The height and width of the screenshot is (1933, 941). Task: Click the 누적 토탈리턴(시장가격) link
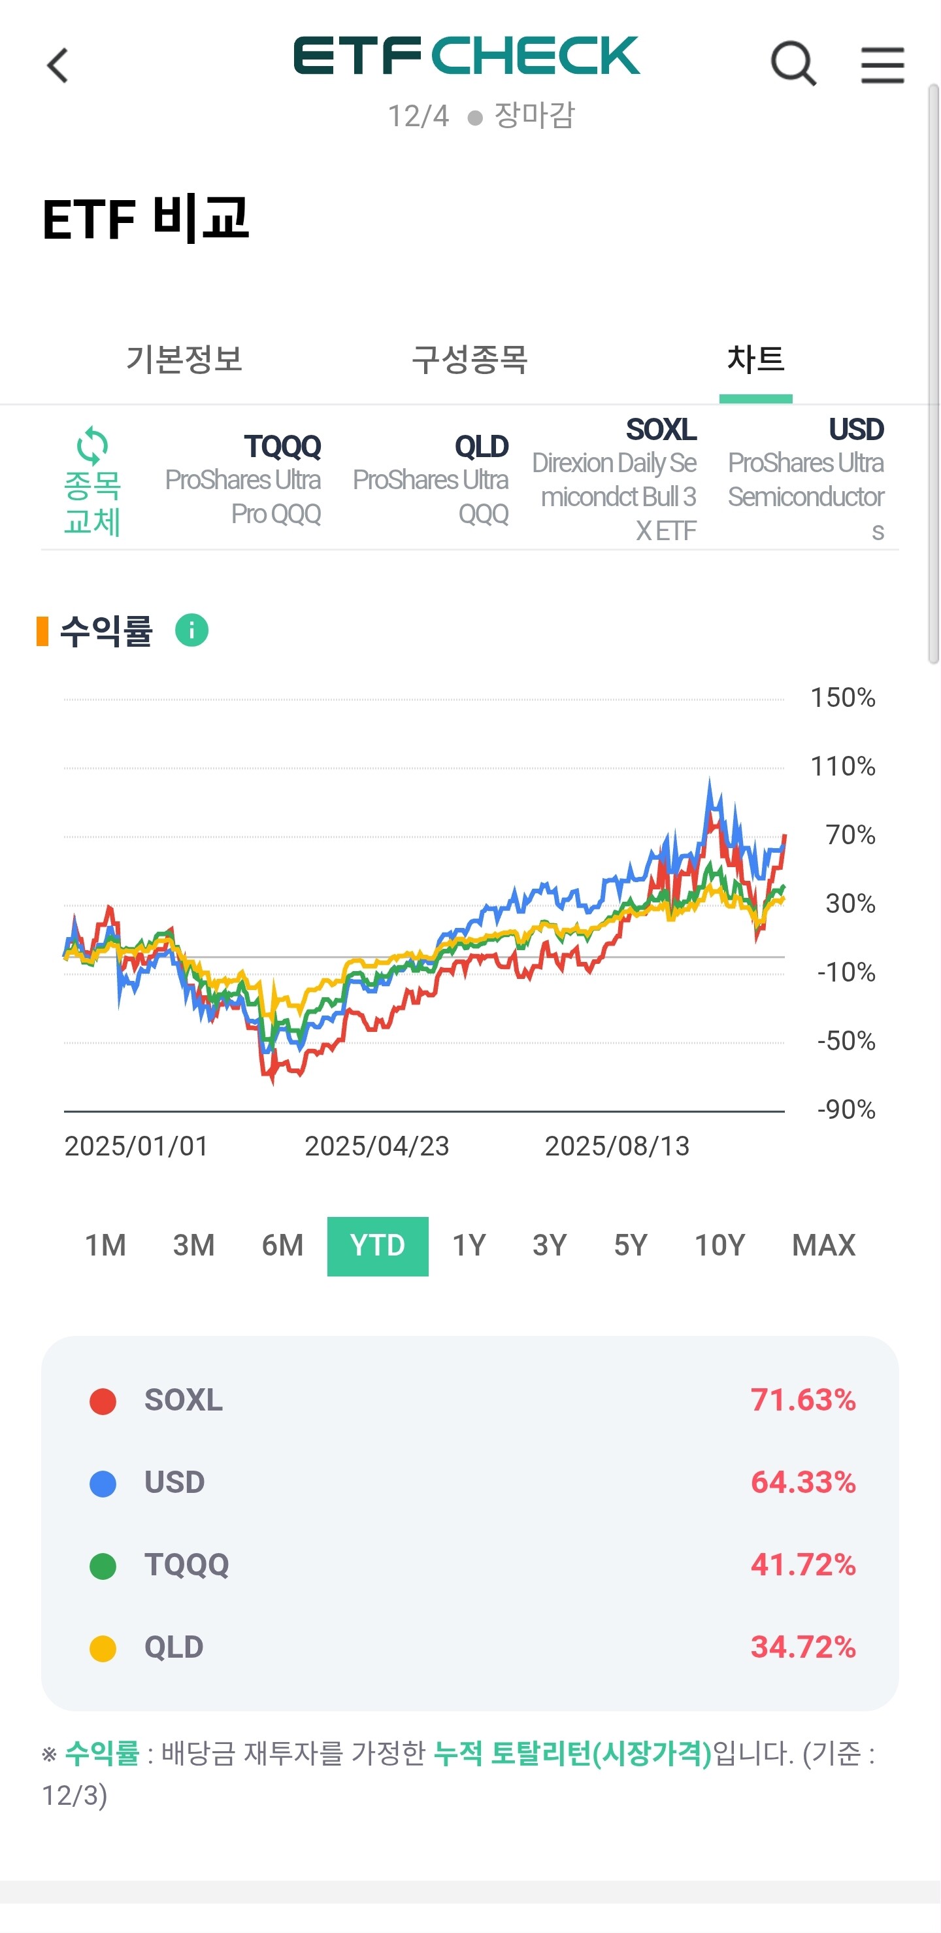pos(573,1754)
